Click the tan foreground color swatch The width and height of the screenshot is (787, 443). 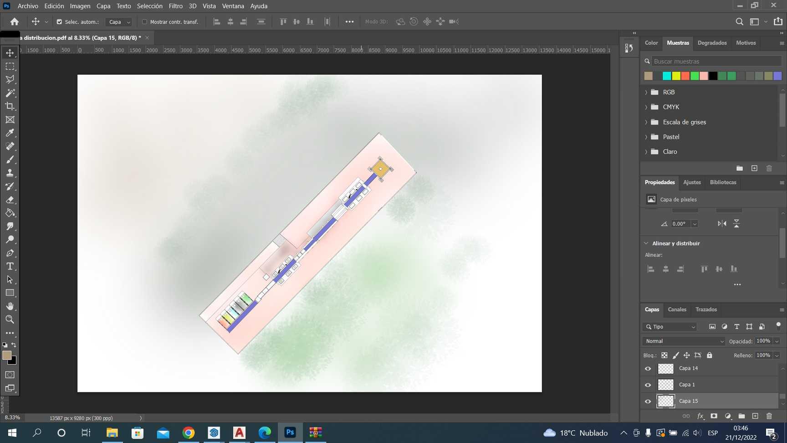coord(7,355)
